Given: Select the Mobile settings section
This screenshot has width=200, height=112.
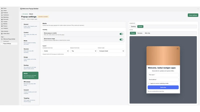Looking at the screenshot, I should coord(30,75).
